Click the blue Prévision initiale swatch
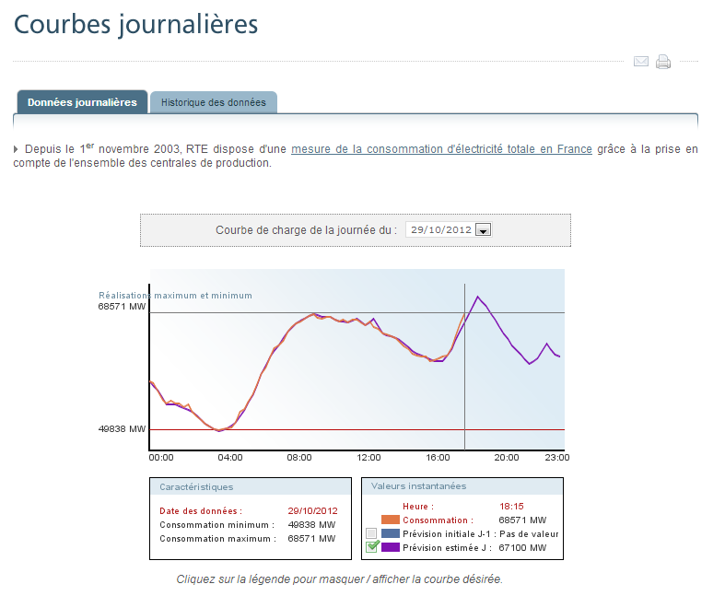This screenshot has height=596, width=725. click(x=391, y=533)
